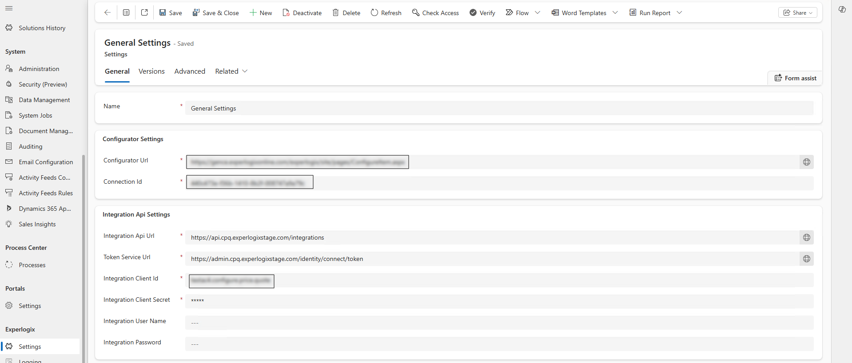Switch to the Advanced tab
The image size is (852, 363).
tap(190, 71)
